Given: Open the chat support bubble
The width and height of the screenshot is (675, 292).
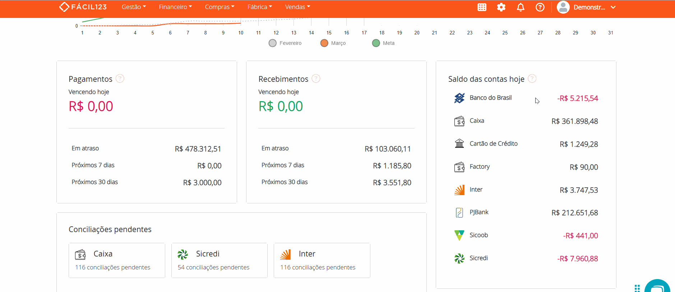Looking at the screenshot, I should [x=657, y=287].
